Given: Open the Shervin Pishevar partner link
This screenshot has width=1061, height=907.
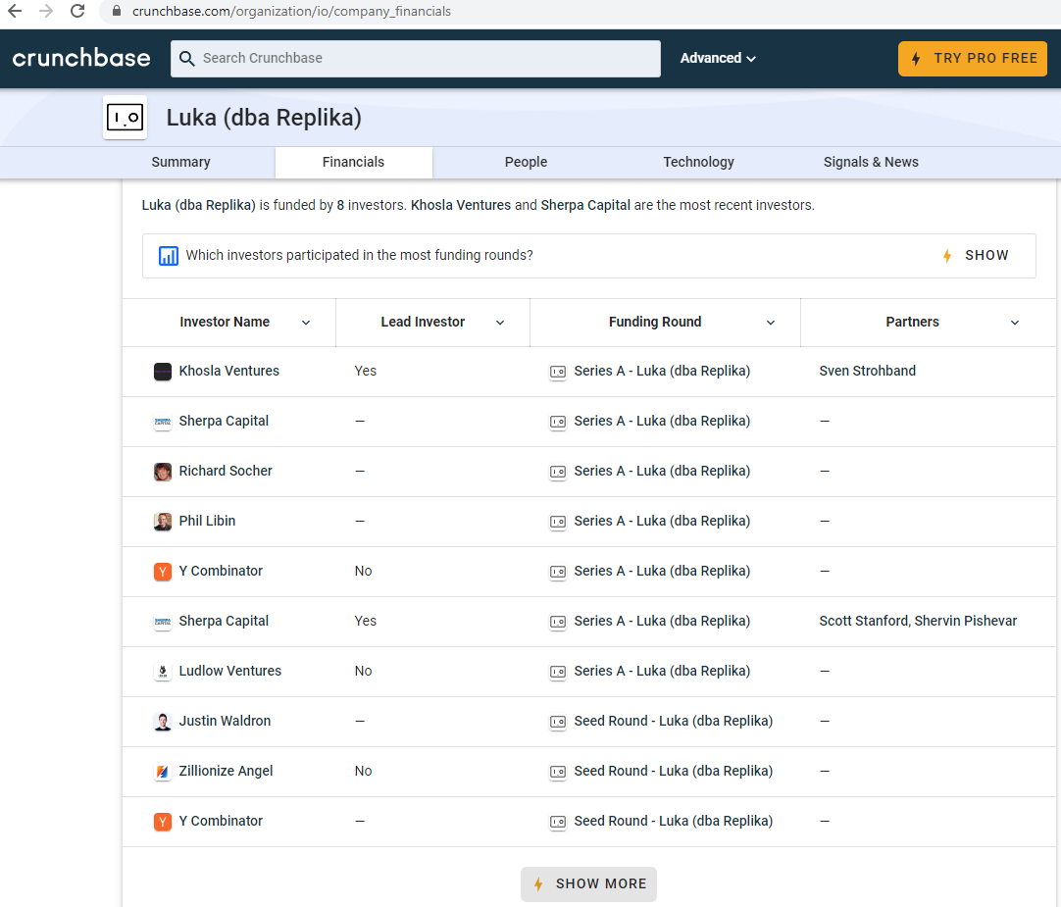Looking at the screenshot, I should pyautogui.click(x=966, y=621).
